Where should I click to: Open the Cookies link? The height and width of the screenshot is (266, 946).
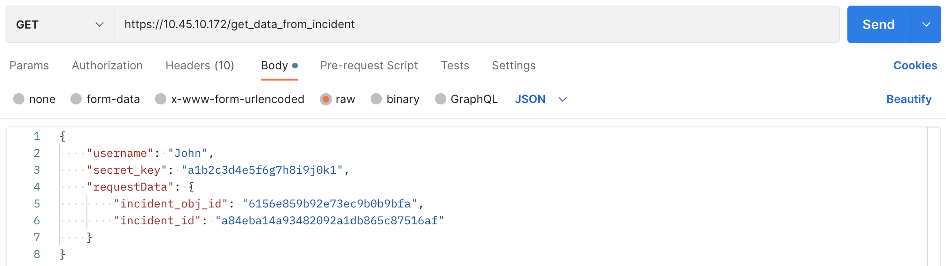pyautogui.click(x=915, y=66)
